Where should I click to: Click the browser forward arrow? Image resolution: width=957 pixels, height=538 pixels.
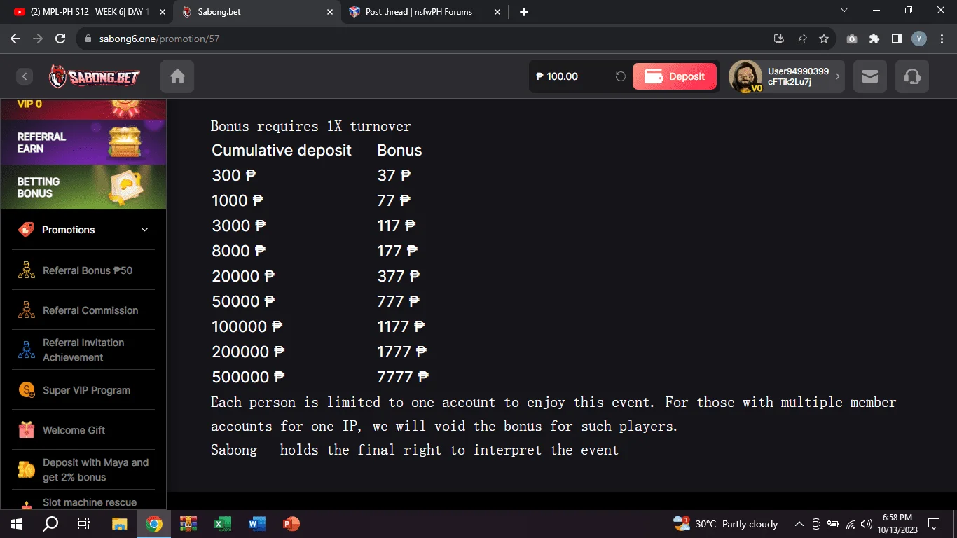tap(38, 39)
